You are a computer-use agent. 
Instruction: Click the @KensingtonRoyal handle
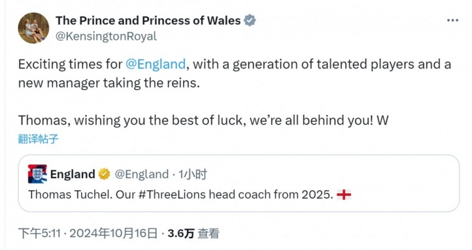(106, 36)
